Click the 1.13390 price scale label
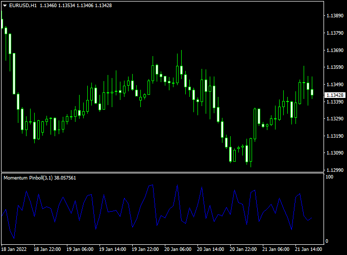Screen dimensions: 347x255 (x=335, y=101)
